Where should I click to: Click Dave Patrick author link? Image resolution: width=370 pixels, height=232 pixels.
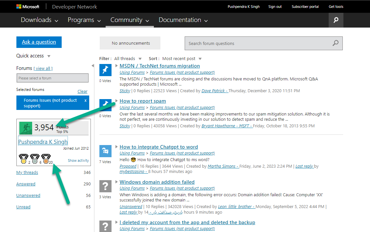coord(215,91)
